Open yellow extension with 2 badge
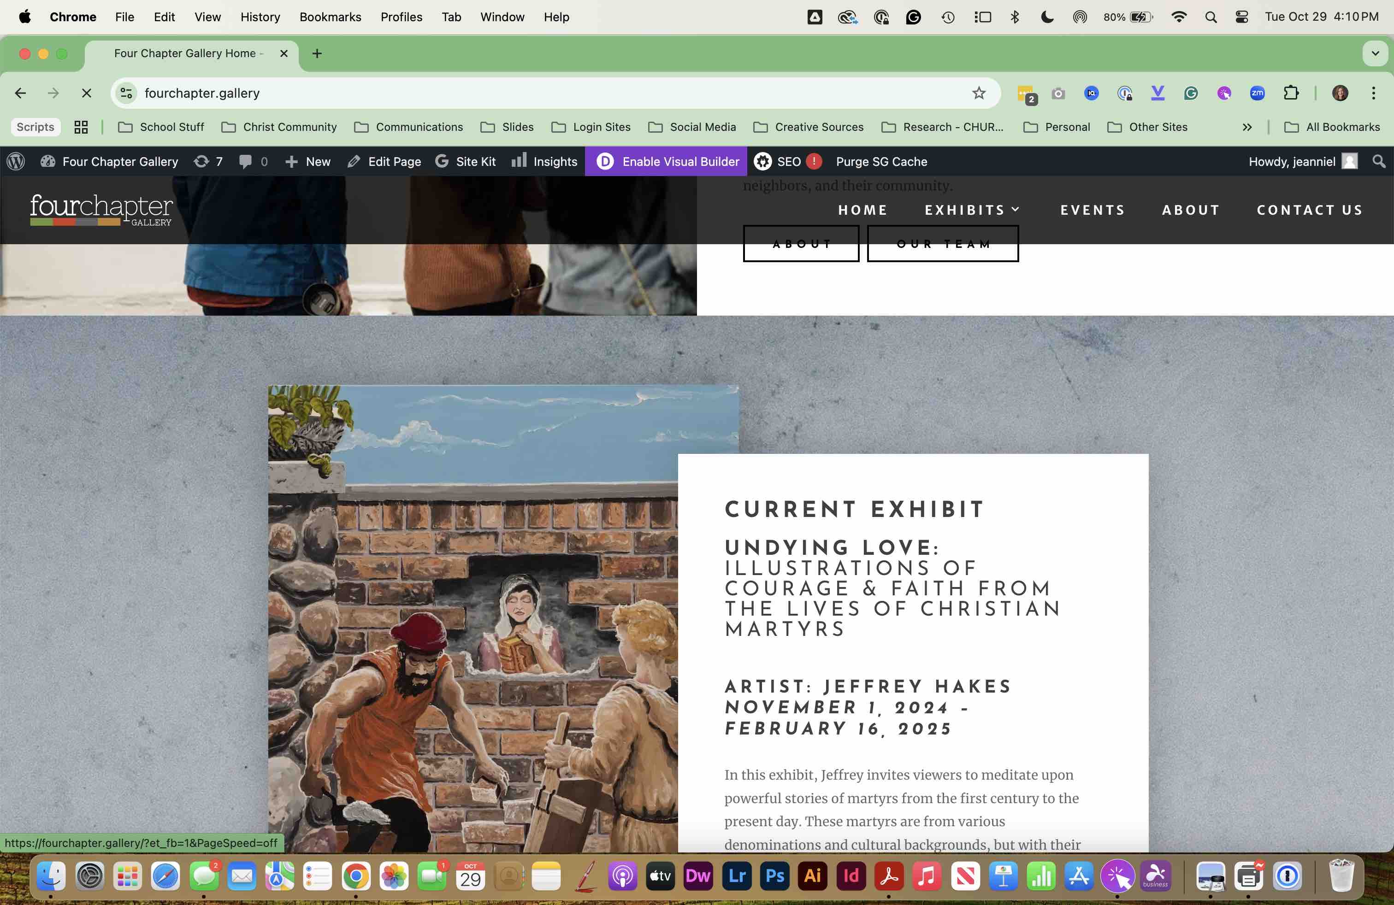The height and width of the screenshot is (905, 1394). click(1027, 94)
